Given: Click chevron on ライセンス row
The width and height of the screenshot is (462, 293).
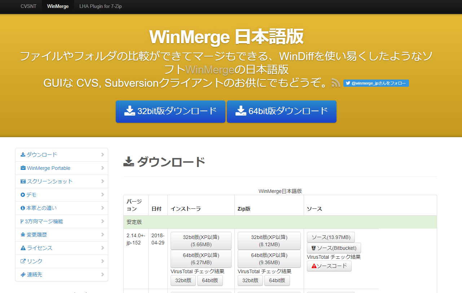Looking at the screenshot, I should coord(102,248).
